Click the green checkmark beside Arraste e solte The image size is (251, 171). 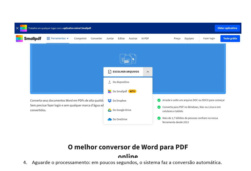pyautogui.click(x=159, y=100)
